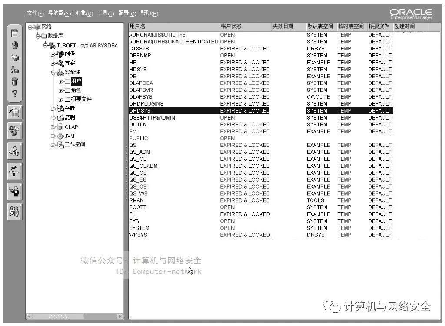Open the 配置(C) menu

click(x=127, y=13)
